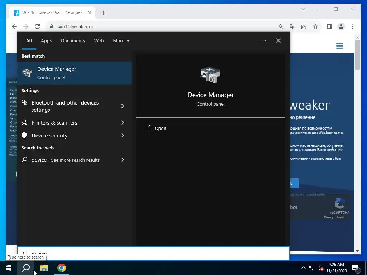Click the muted volume tray icon
This screenshot has height=275, width=367.
[321, 268]
